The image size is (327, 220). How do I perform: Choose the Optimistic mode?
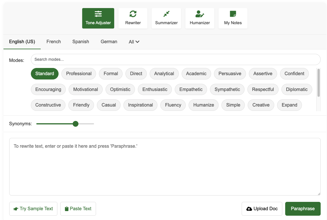(120, 89)
